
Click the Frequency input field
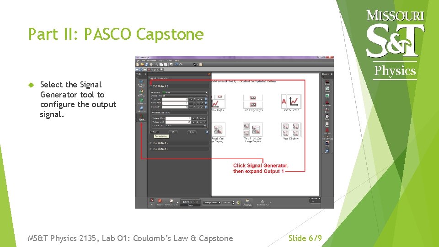pyautogui.click(x=175, y=99)
